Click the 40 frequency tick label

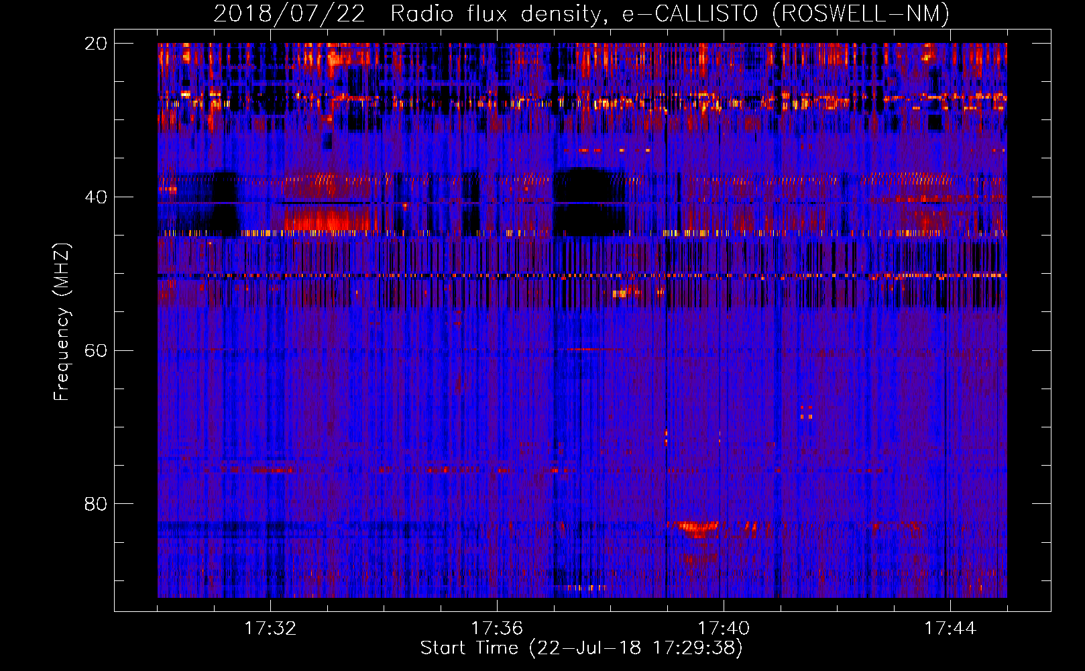[96, 197]
